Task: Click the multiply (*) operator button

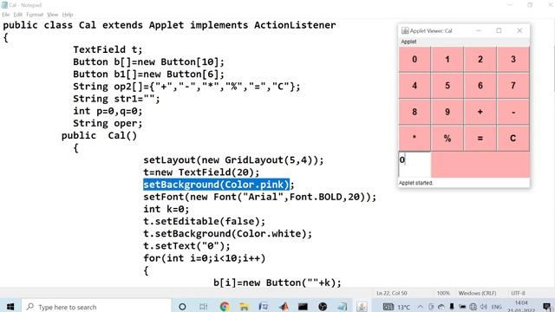Action: (x=415, y=138)
